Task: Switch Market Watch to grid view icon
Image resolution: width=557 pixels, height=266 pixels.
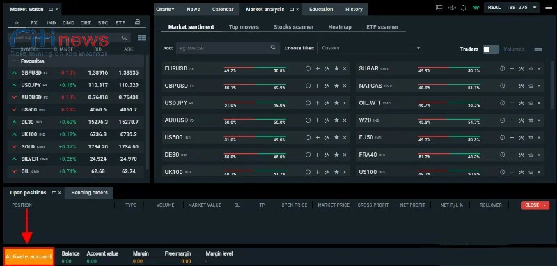Action: click(142, 38)
